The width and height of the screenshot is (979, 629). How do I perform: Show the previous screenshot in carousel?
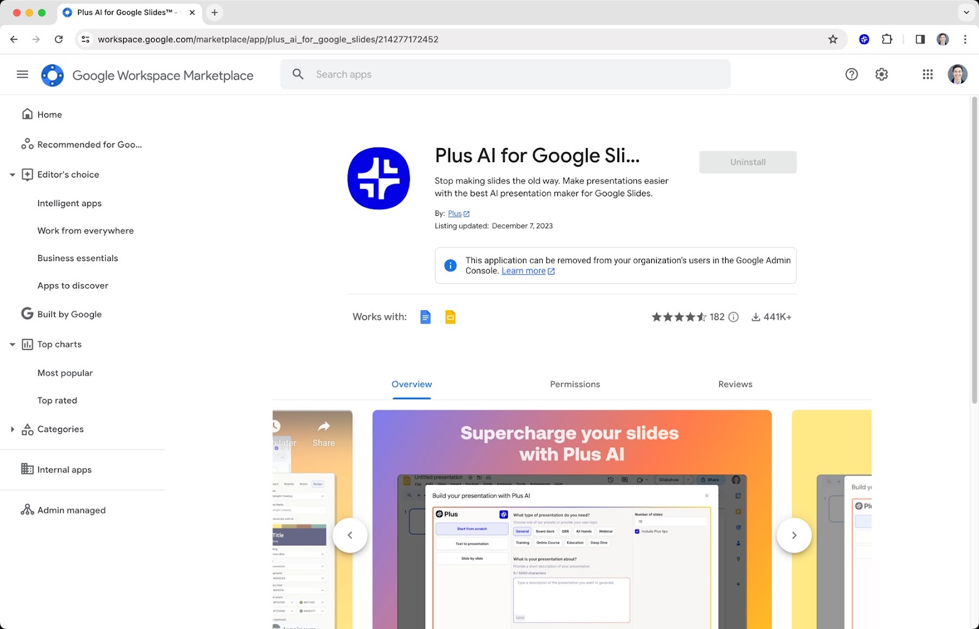(350, 535)
